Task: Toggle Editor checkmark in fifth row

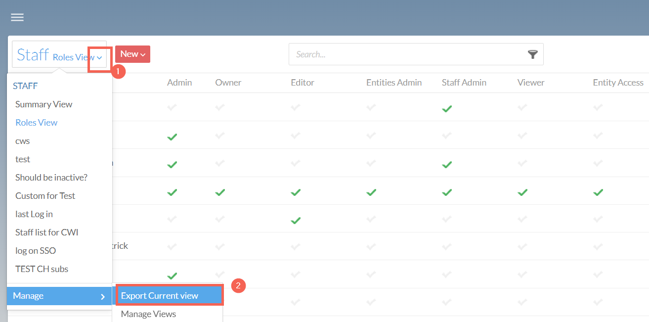Action: click(x=296, y=220)
